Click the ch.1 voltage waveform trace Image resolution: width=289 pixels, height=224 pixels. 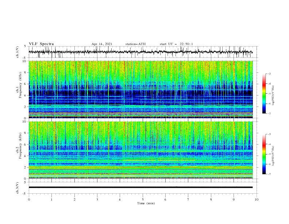[140, 52]
